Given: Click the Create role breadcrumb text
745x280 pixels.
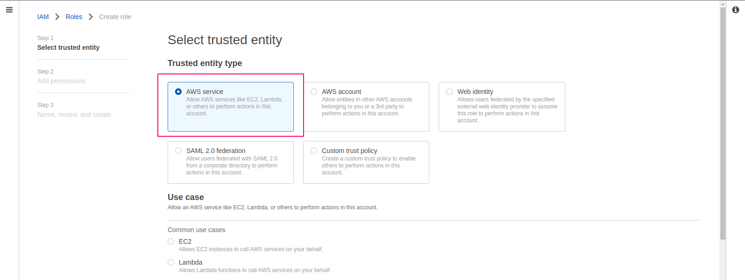Looking at the screenshot, I should click(x=115, y=17).
